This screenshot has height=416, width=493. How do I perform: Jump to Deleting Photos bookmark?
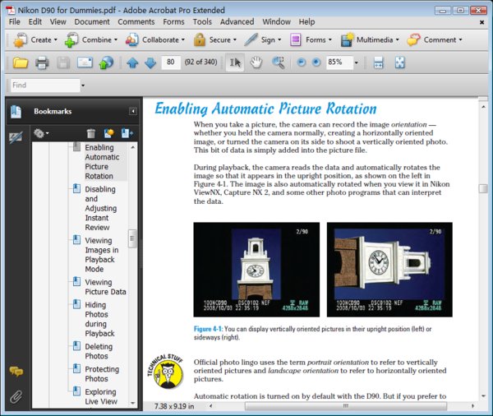[99, 351]
